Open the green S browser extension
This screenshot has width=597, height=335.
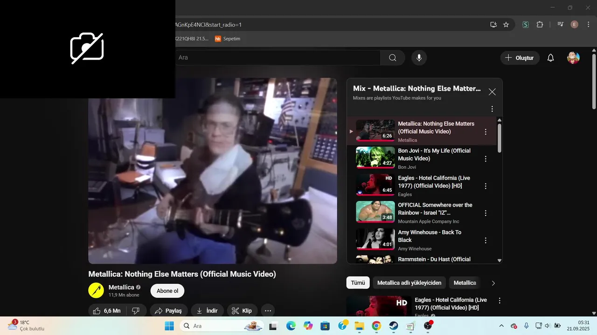point(526,25)
